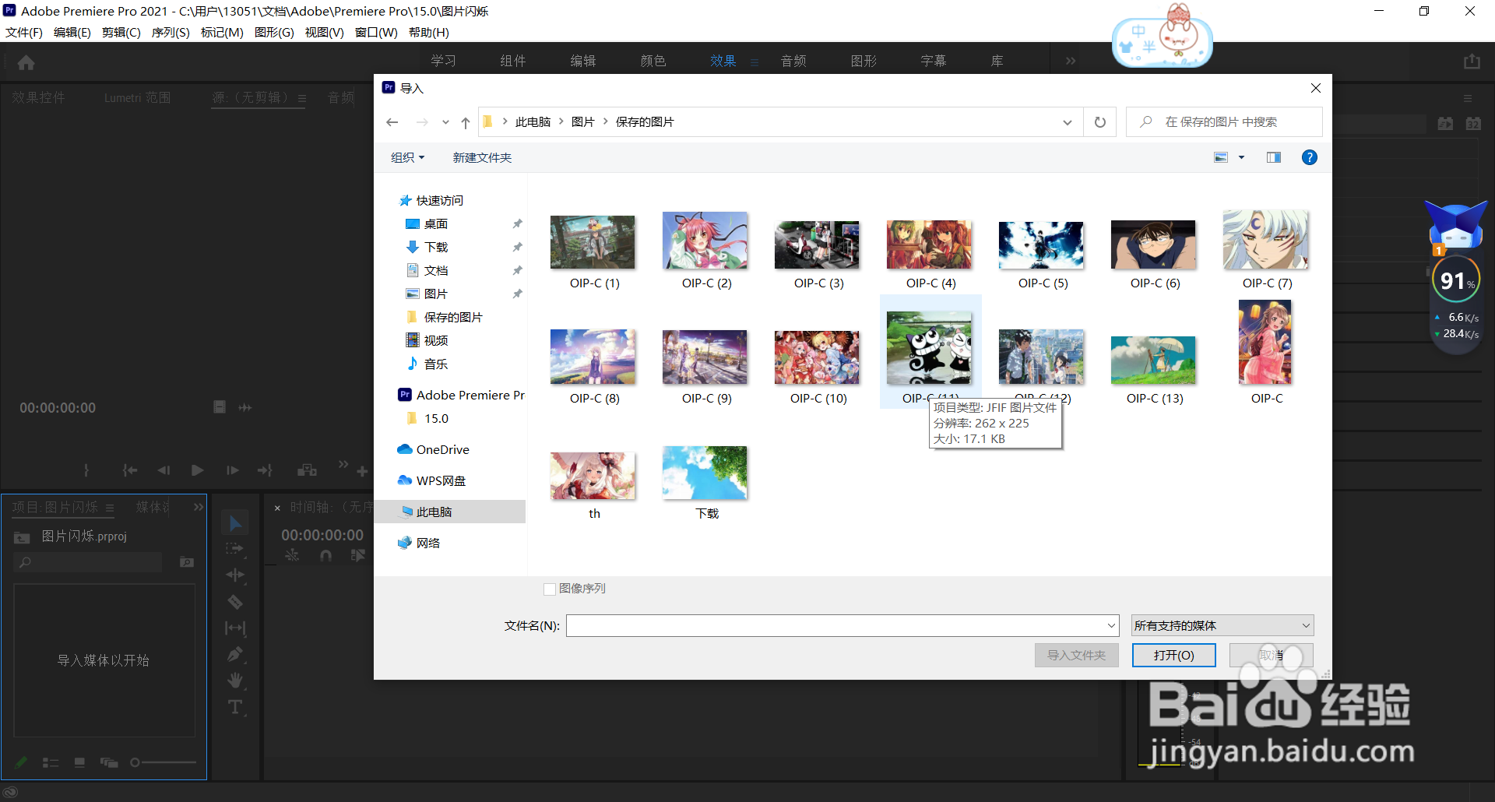Click the quick export share icon
Viewport: 1495px width, 802px height.
(x=1472, y=62)
